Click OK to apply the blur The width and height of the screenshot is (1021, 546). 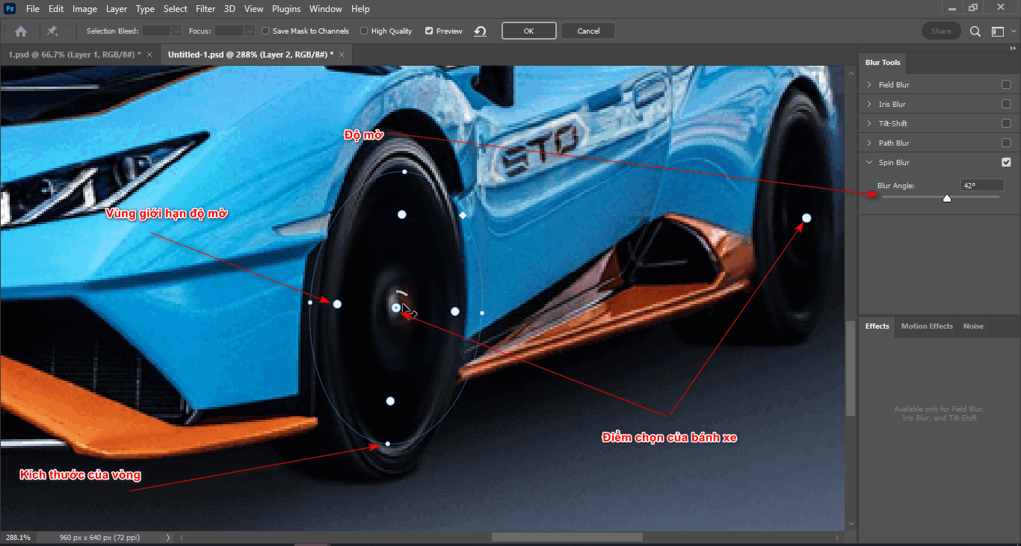[x=528, y=31]
